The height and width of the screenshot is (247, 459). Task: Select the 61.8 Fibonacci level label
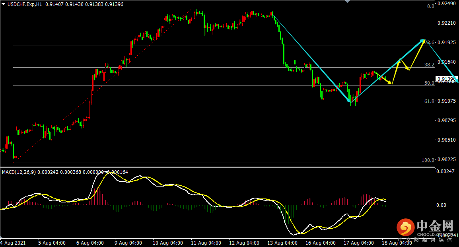pos(429,101)
